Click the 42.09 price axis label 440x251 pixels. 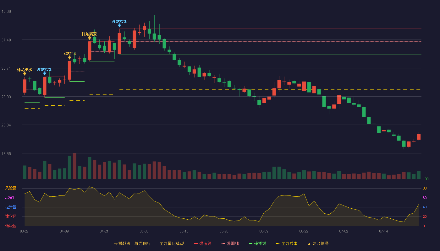[x=6, y=12]
